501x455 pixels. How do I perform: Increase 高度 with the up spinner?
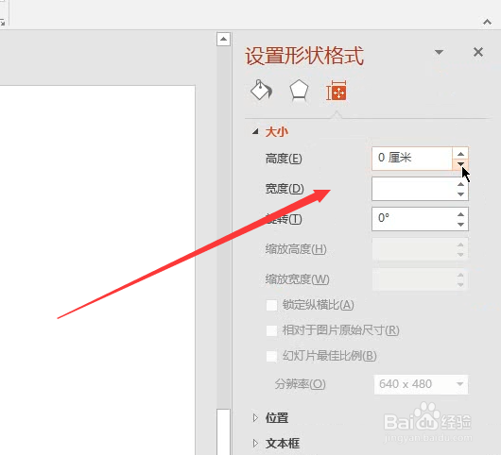click(x=460, y=154)
